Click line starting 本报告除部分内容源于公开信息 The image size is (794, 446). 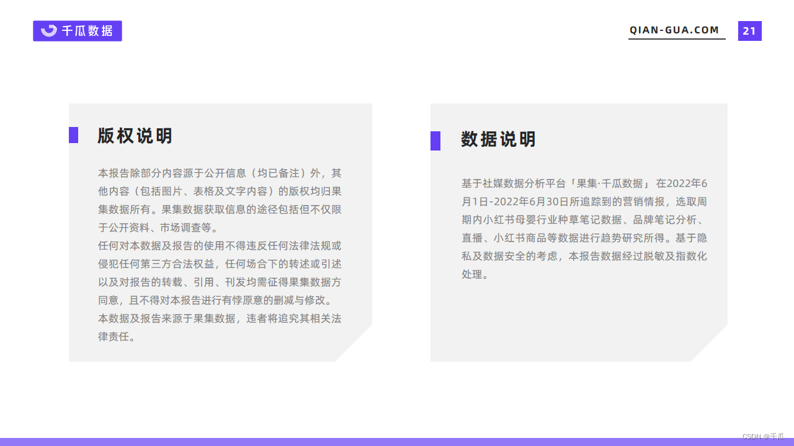coord(220,173)
